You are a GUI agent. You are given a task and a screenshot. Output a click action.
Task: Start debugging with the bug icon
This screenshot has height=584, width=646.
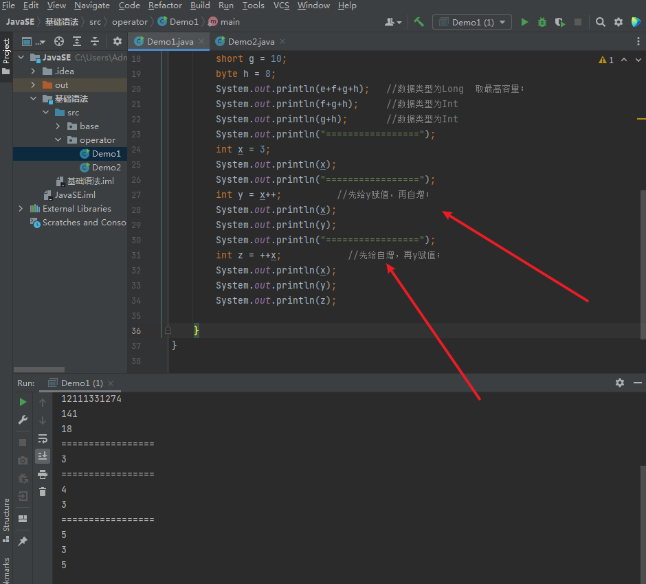click(x=542, y=22)
